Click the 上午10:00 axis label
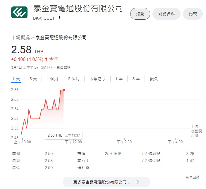 23,142
